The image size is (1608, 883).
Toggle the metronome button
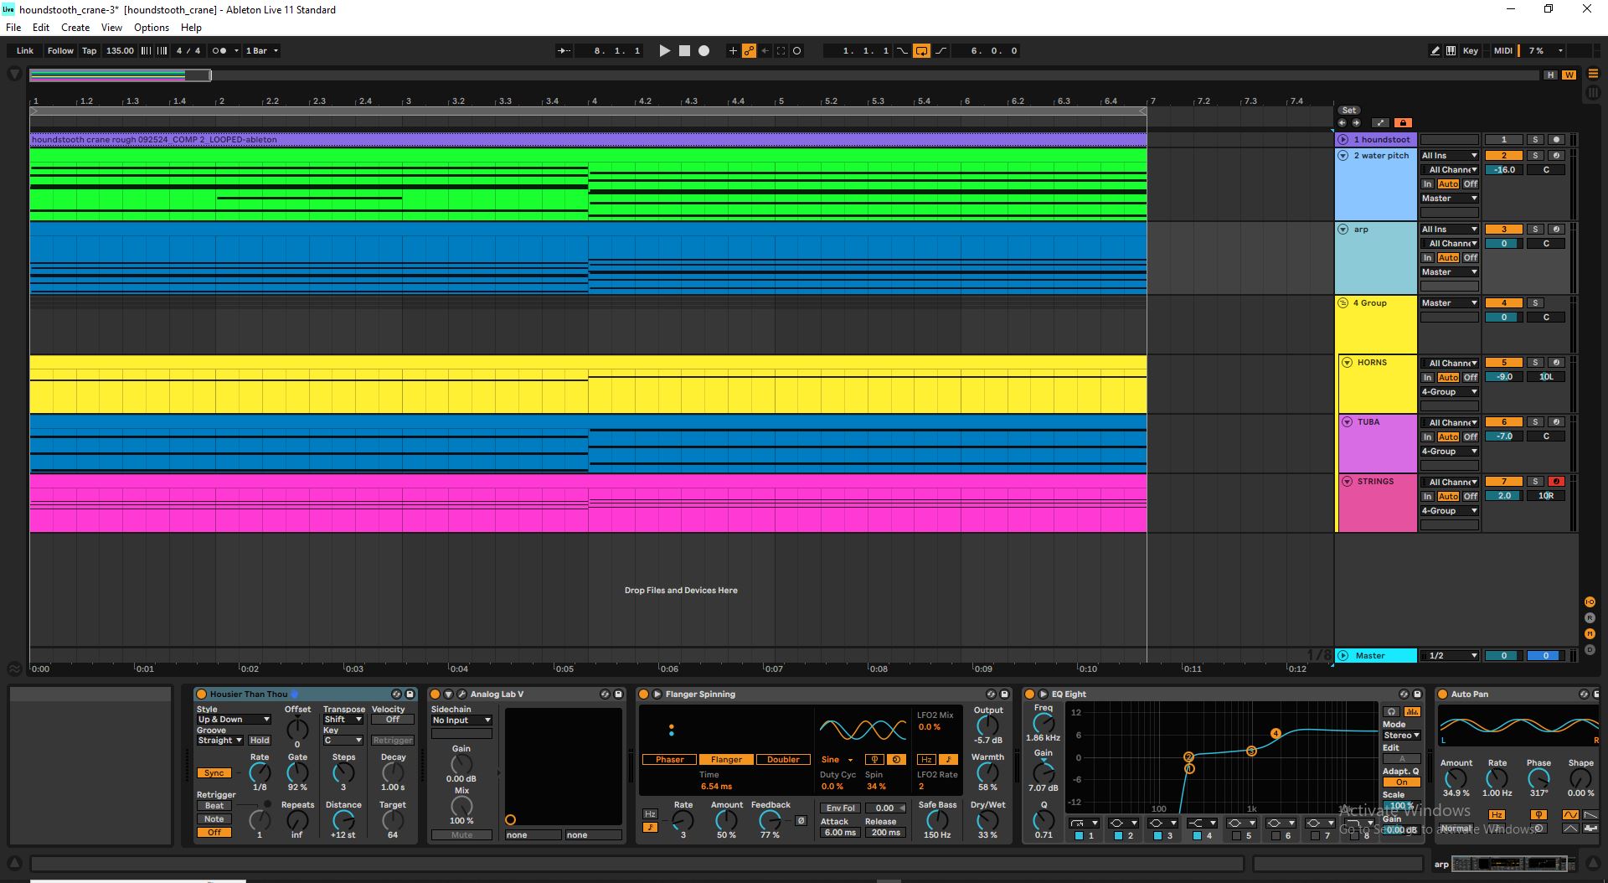[x=219, y=51]
